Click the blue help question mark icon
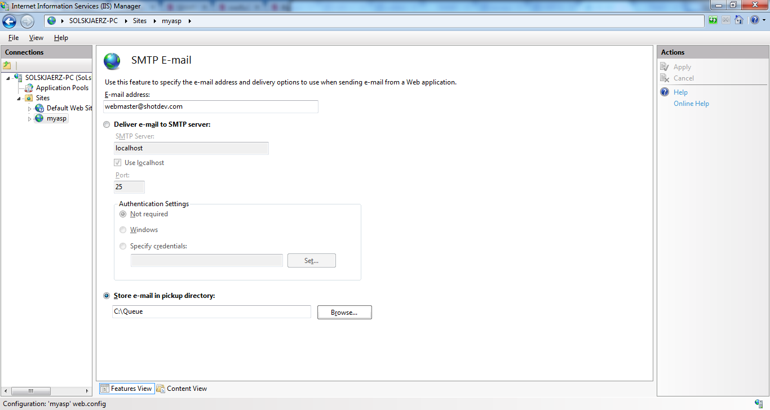770x410 pixels. click(754, 20)
